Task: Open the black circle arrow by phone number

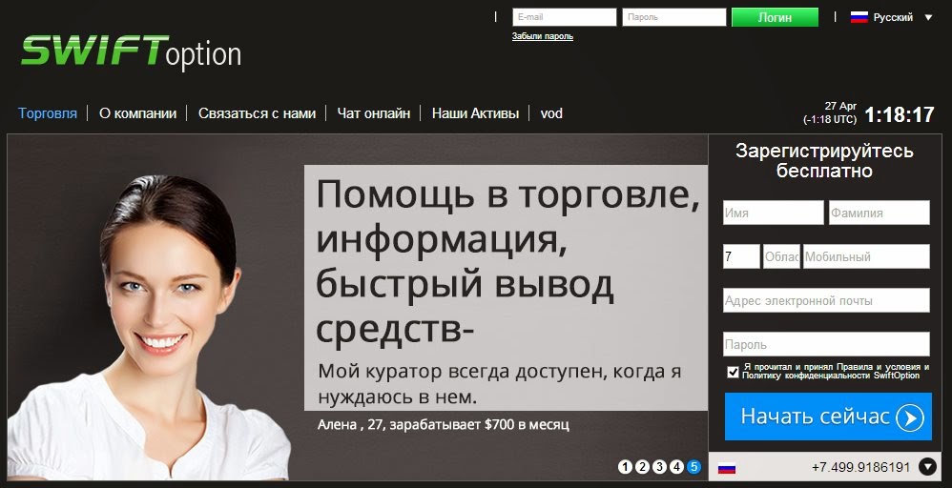Action: 928,467
